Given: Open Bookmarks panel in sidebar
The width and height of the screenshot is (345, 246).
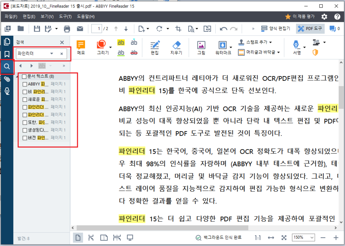Looking at the screenshot, I should [x=7, y=54].
